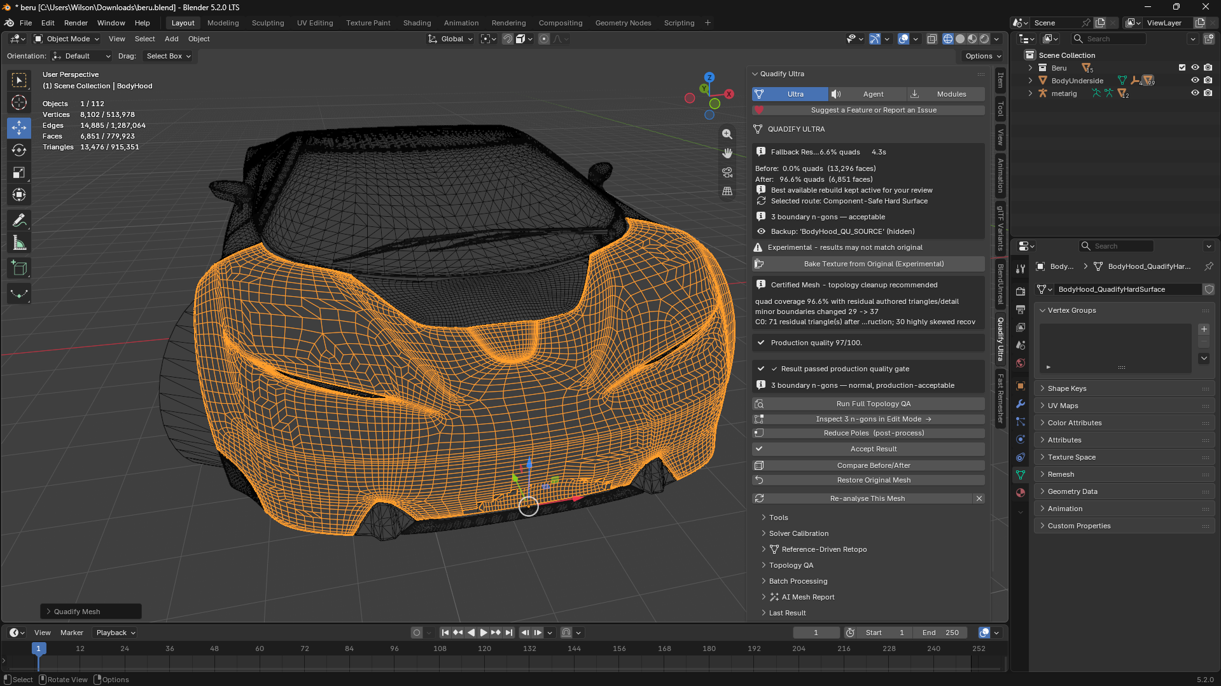The image size is (1221, 686).
Task: Click the pan hand viewport icon
Action: tap(727, 153)
